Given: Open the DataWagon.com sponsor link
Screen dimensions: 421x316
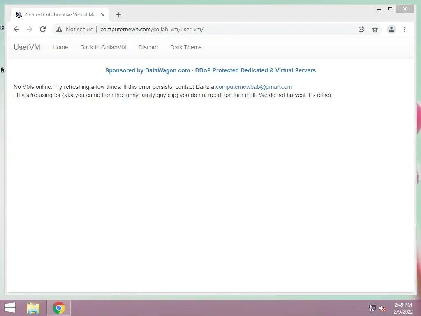Looking at the screenshot, I should pos(210,70).
